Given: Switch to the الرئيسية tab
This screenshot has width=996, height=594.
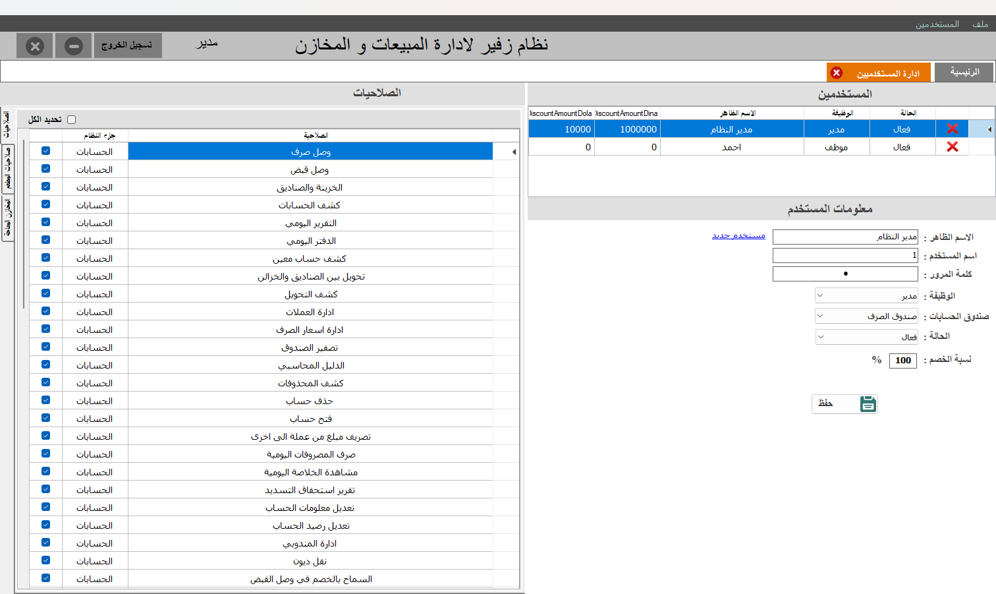Looking at the screenshot, I should 964,72.
